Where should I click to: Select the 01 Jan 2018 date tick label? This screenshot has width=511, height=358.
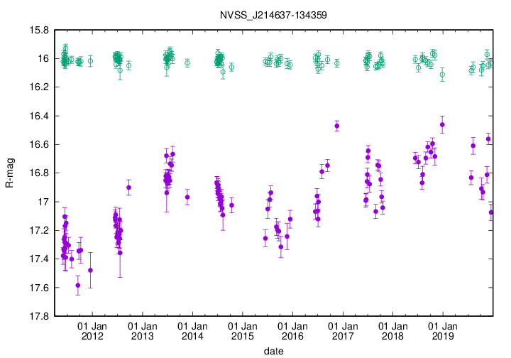click(x=392, y=330)
